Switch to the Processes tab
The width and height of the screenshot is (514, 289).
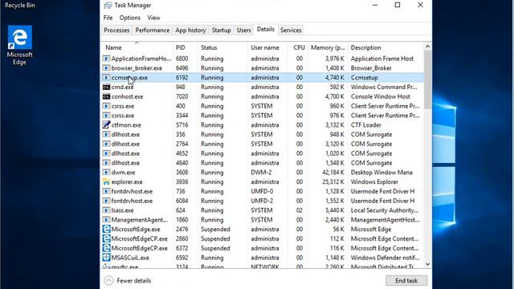[x=116, y=31]
